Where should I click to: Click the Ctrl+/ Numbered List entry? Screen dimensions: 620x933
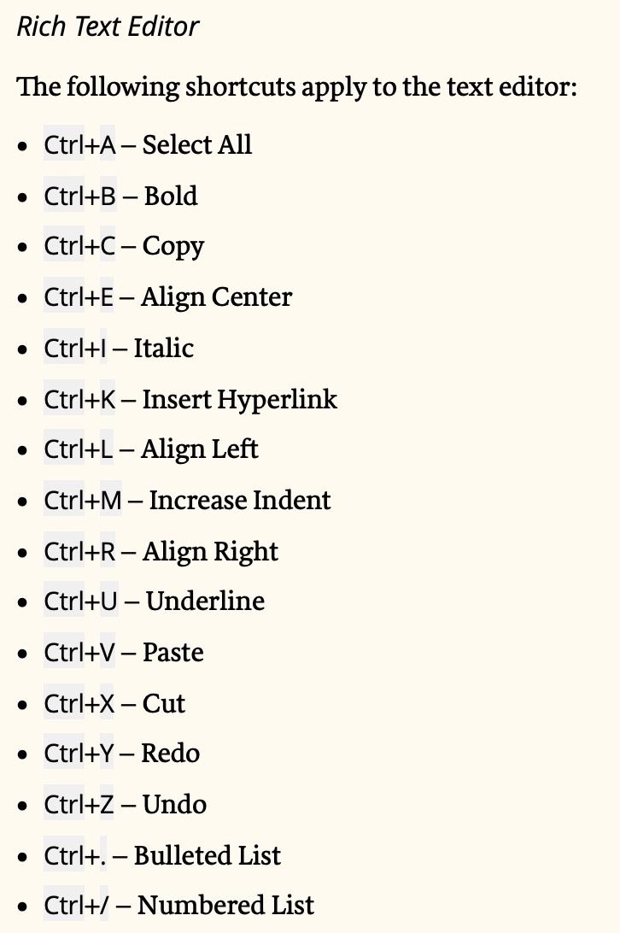[x=178, y=905]
